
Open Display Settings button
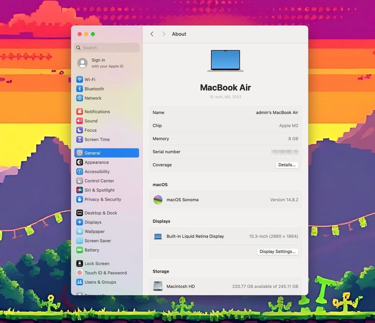[x=277, y=252]
